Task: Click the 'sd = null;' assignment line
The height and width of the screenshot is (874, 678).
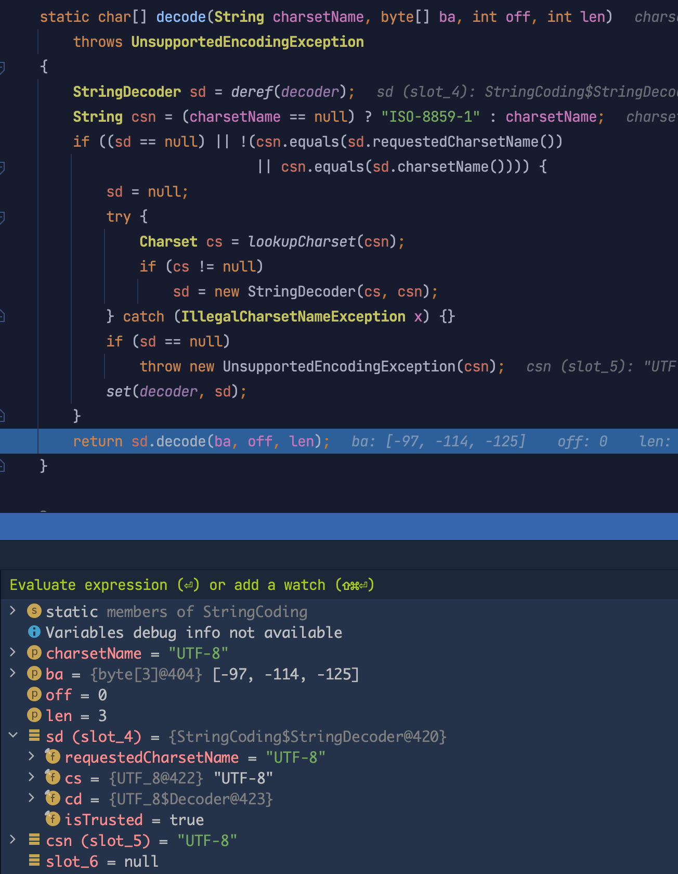Action: coord(147,191)
